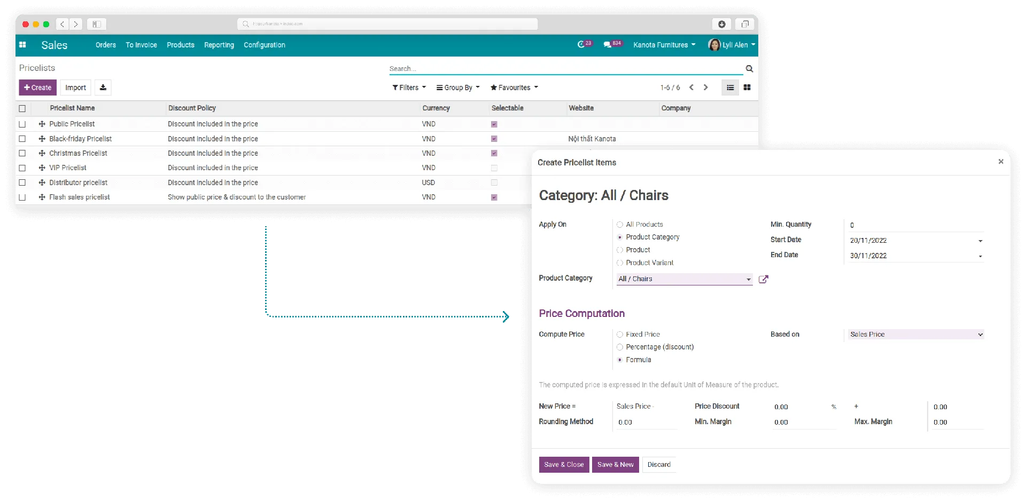The width and height of the screenshot is (1026, 501).
Task: Open the Start Date picker dropdown
Action: tap(980, 241)
